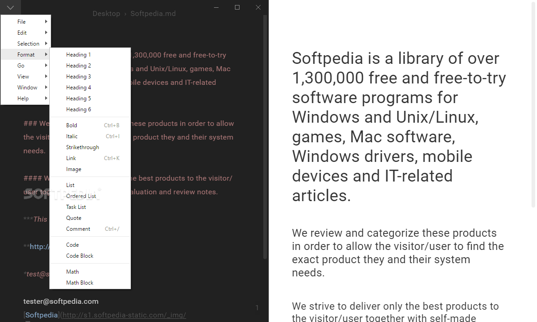
Task: Expand Selection submenu arrow
Action: click(46, 43)
